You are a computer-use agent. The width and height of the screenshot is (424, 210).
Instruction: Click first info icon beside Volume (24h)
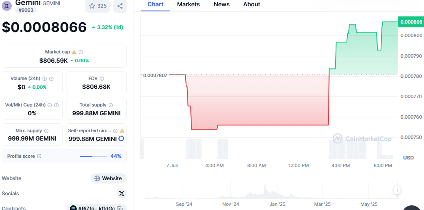pyautogui.click(x=45, y=79)
